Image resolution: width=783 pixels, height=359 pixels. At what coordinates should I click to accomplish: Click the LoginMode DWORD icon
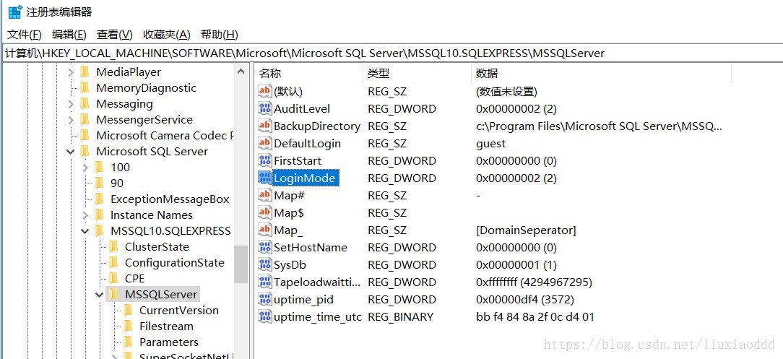click(264, 178)
